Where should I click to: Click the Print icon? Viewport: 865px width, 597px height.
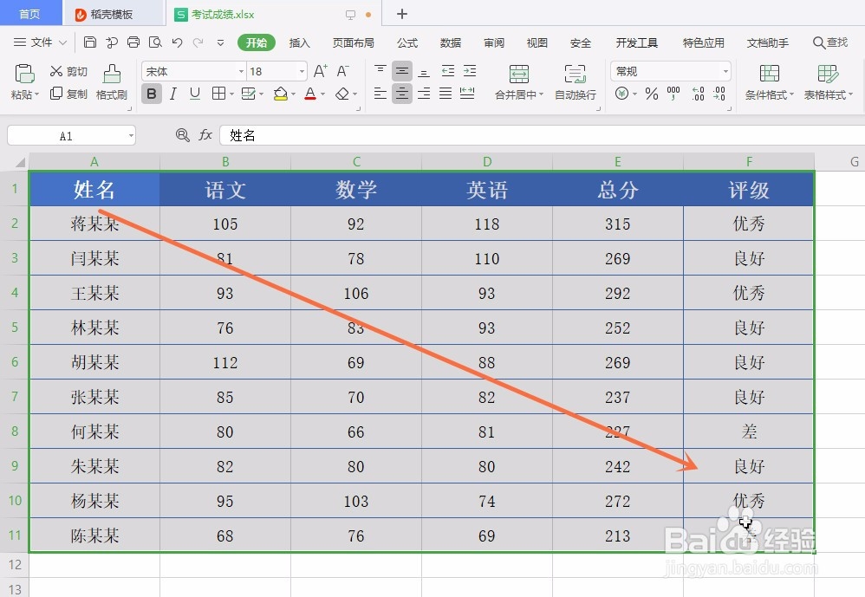point(133,42)
